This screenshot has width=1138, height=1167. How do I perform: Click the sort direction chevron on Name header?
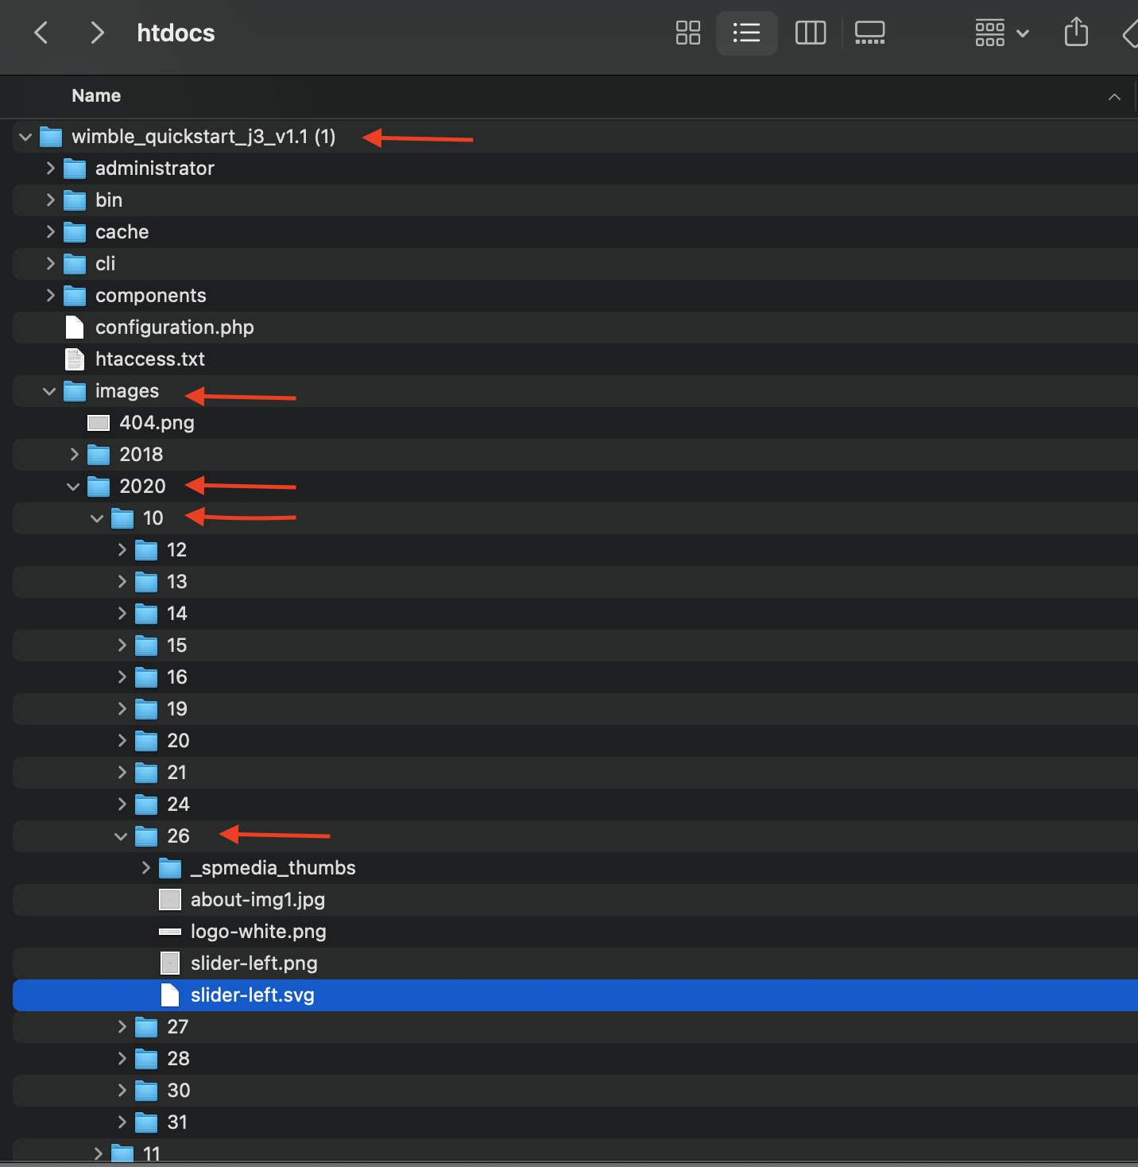point(1114,96)
